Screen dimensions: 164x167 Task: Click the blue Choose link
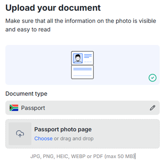pos(44,139)
